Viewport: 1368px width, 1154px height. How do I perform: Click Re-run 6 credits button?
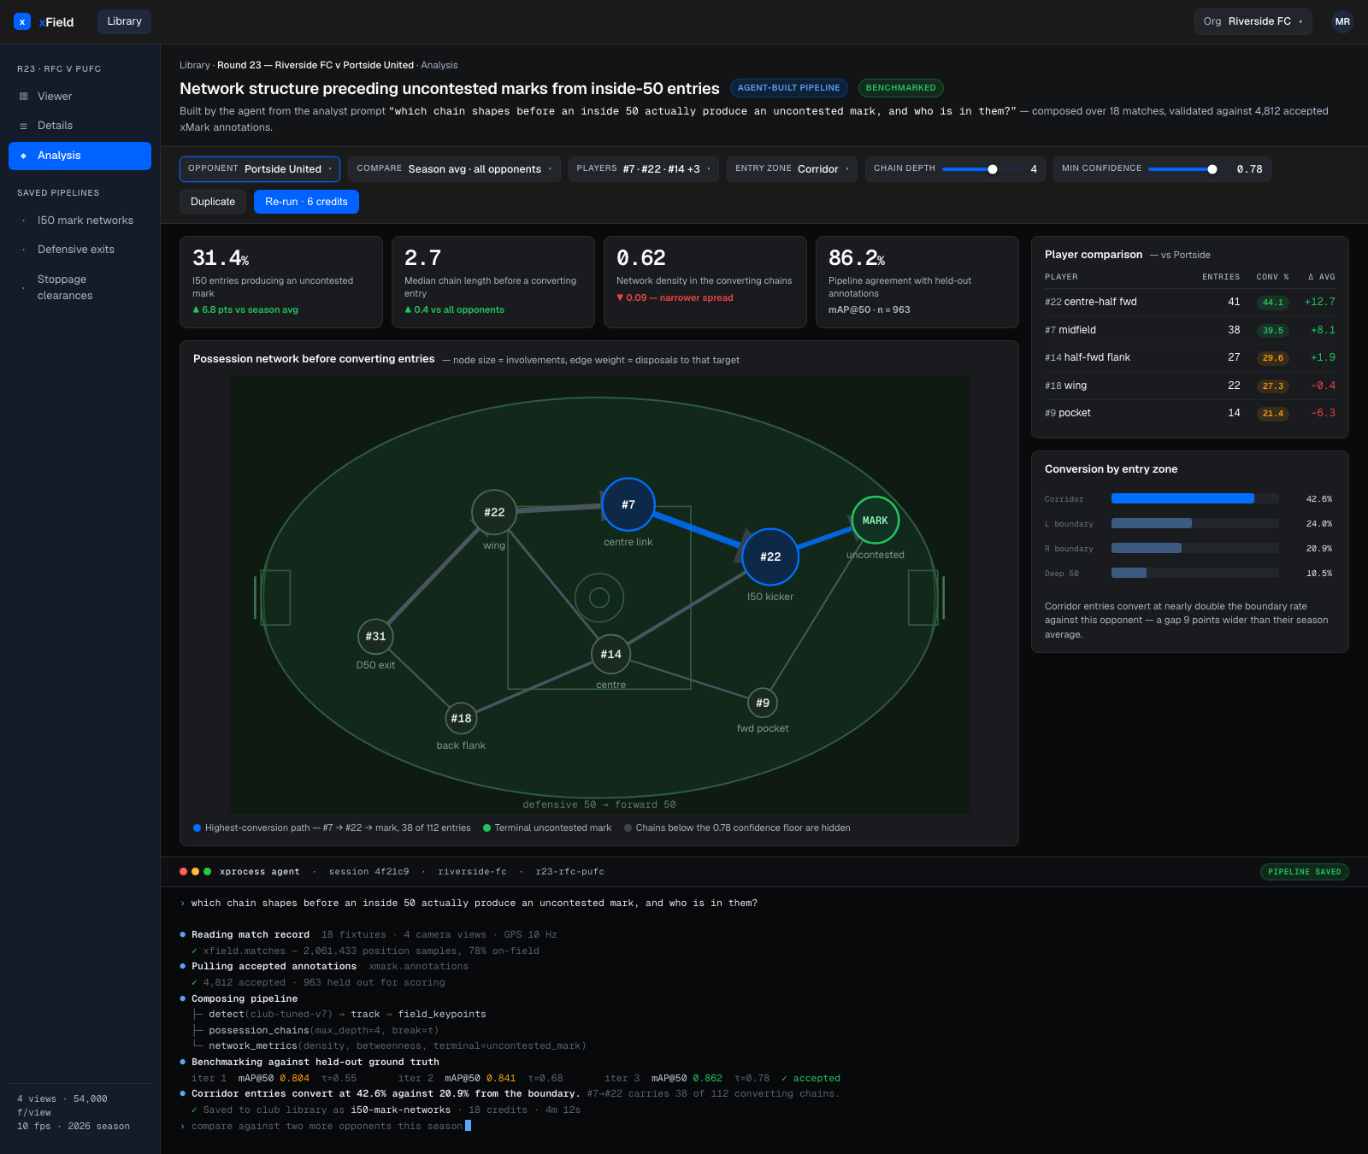coord(306,202)
